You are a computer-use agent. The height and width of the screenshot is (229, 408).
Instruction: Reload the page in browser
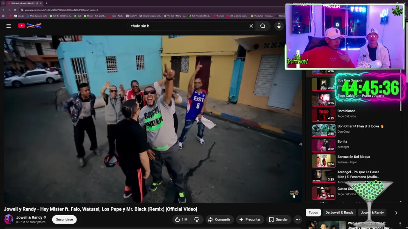point(15,10)
